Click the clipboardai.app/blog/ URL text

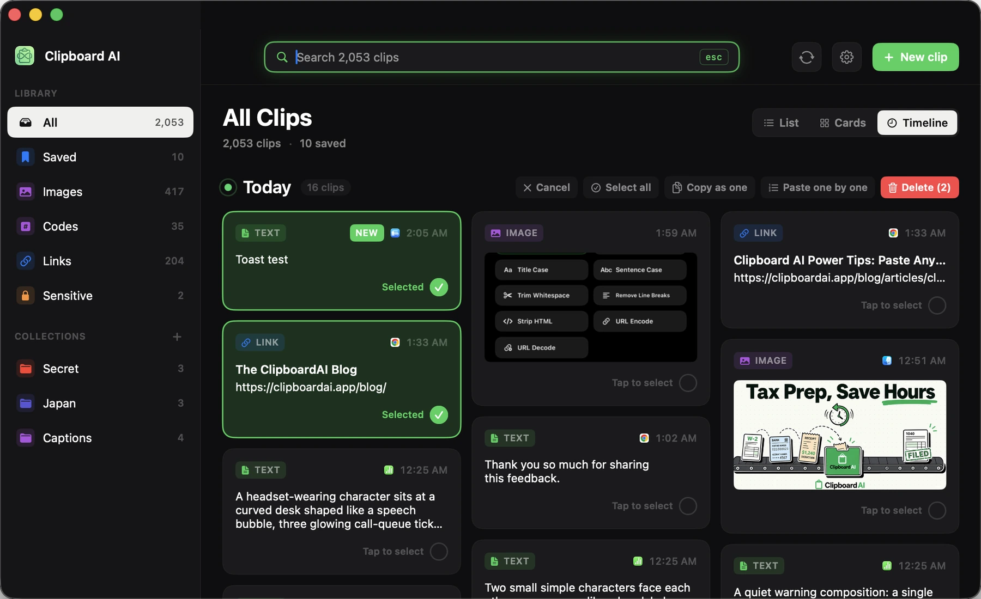point(311,387)
